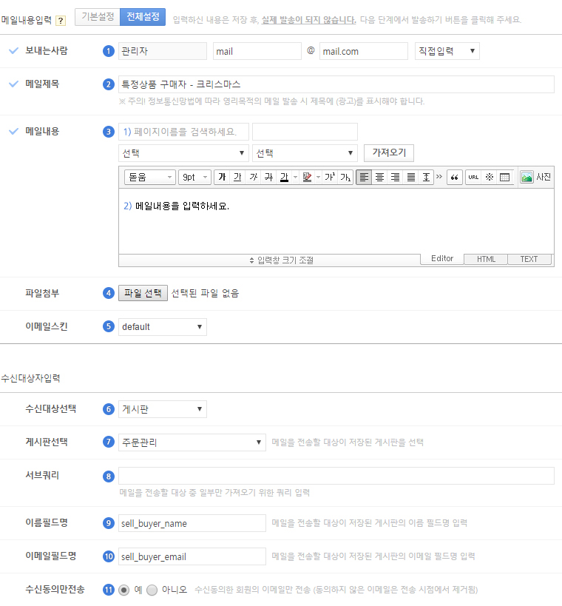
Task: Click the center align icon
Action: [379, 178]
